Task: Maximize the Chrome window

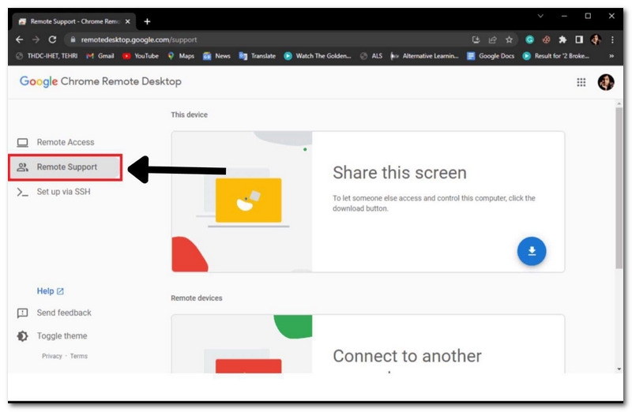Action: (588, 16)
